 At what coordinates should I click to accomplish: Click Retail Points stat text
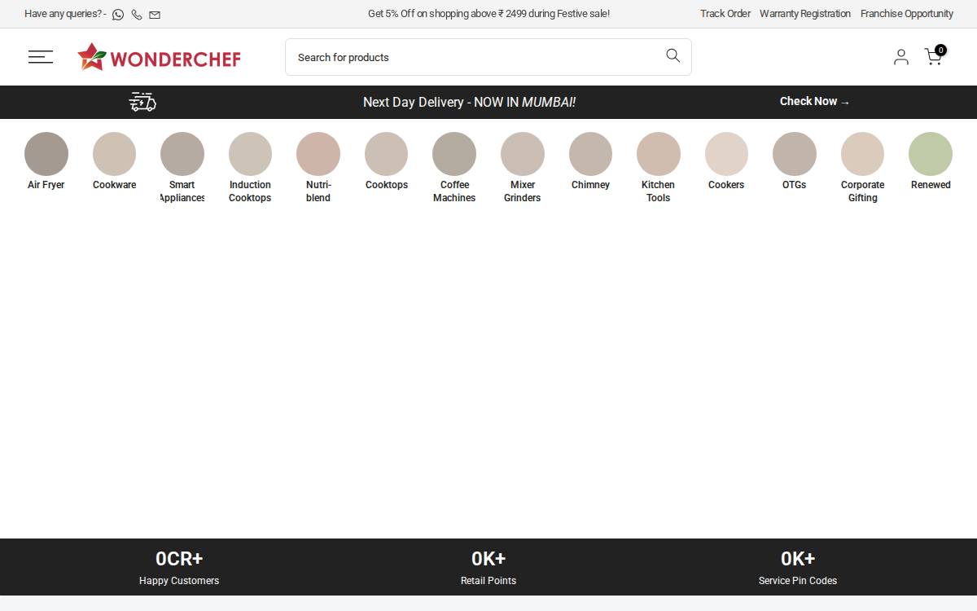[x=488, y=581]
